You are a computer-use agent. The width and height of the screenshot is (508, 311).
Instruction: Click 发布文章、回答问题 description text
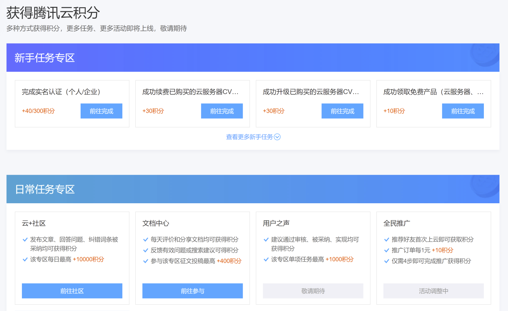[74, 244]
